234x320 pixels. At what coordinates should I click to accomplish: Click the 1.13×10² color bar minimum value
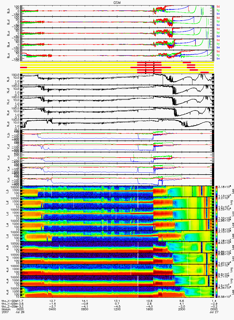click(x=224, y=196)
